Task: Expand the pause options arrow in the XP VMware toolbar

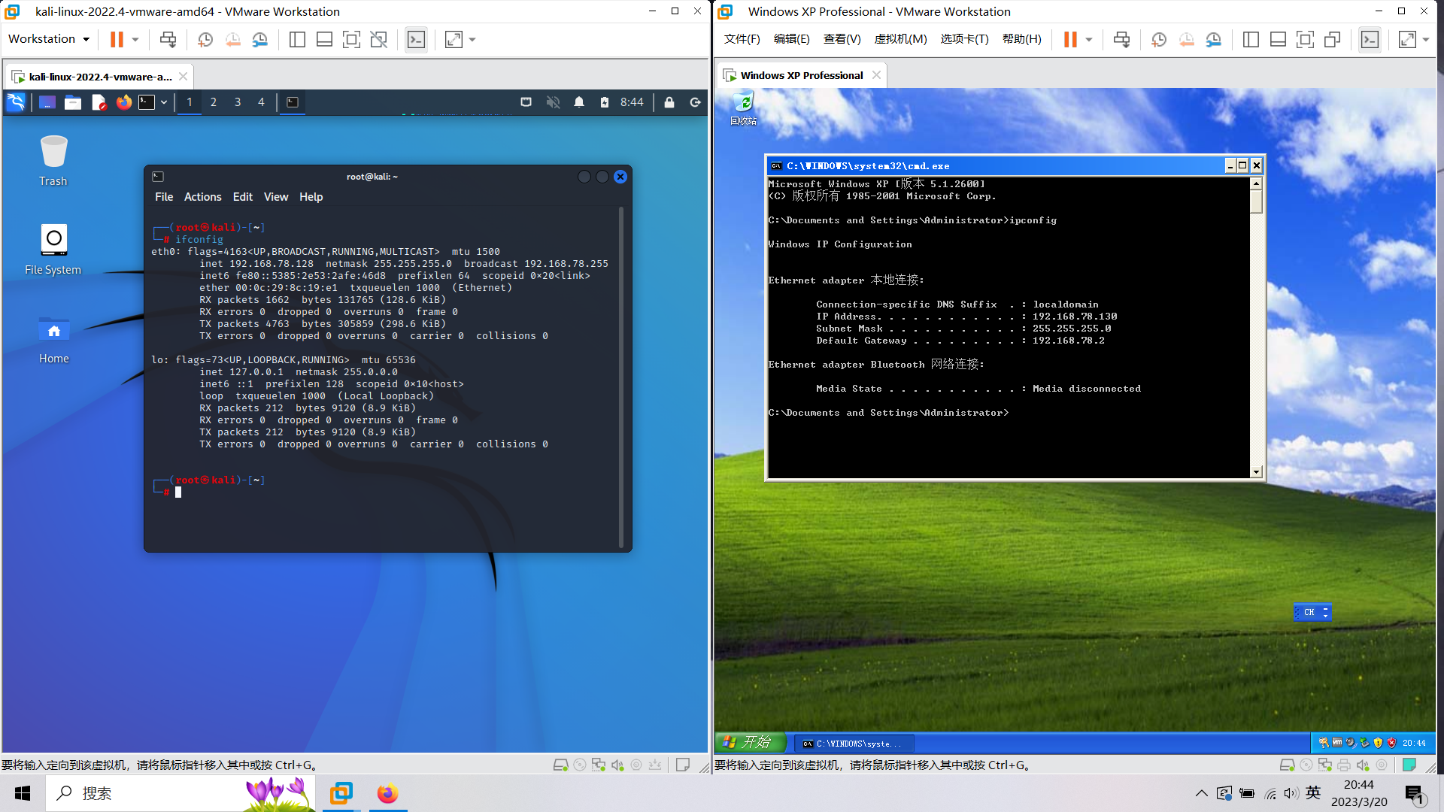Action: tap(1088, 40)
